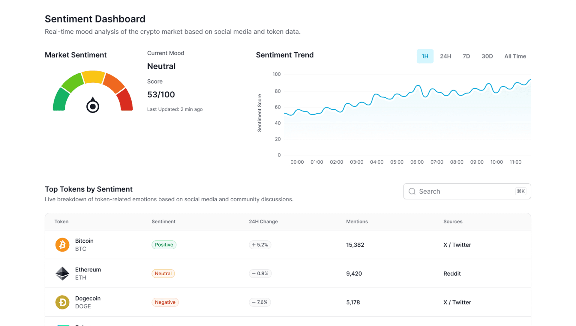Click the Sources column header

[453, 222]
